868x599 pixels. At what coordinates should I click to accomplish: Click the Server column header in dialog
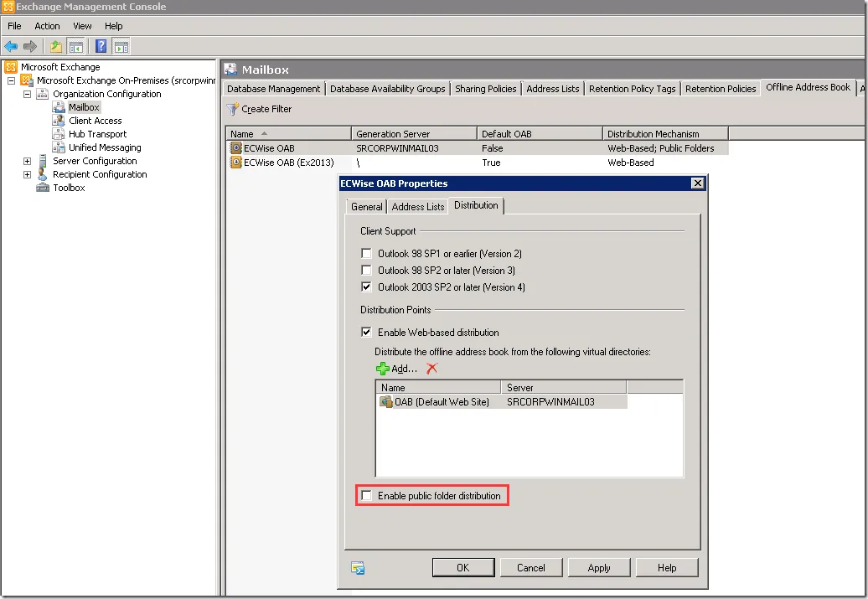click(564, 388)
